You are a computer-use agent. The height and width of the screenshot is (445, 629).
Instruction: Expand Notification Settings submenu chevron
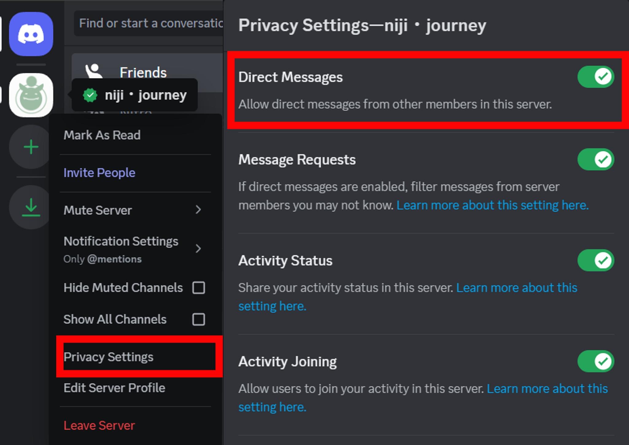coord(198,249)
